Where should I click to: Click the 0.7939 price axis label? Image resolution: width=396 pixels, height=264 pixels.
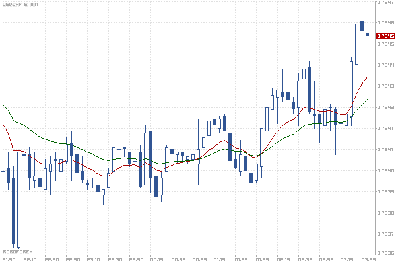(x=385, y=192)
